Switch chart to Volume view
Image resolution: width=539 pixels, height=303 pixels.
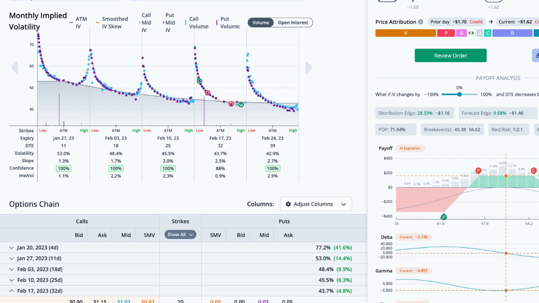click(x=261, y=23)
